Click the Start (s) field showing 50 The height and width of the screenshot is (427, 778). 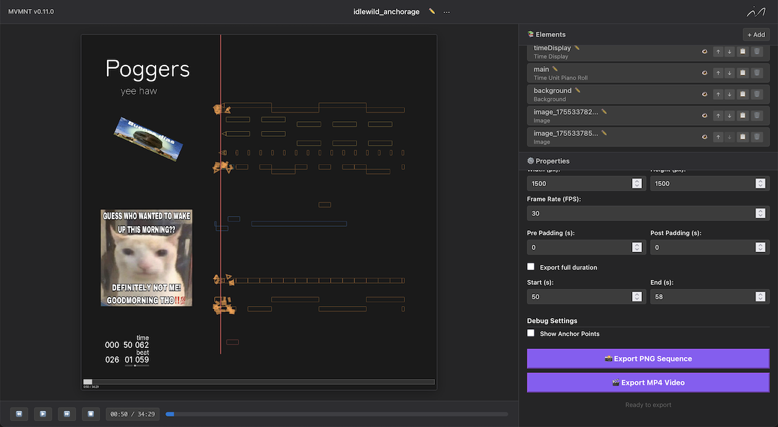tap(586, 297)
